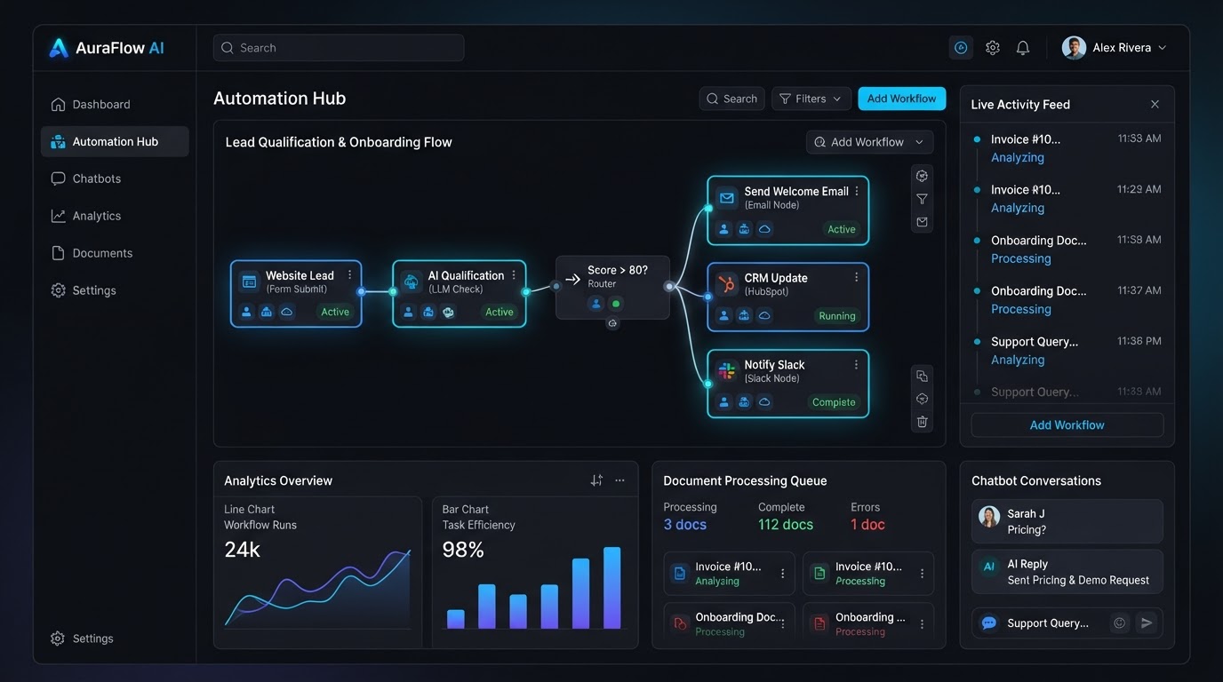Click the emoji icon in Support Query input

point(1120,623)
